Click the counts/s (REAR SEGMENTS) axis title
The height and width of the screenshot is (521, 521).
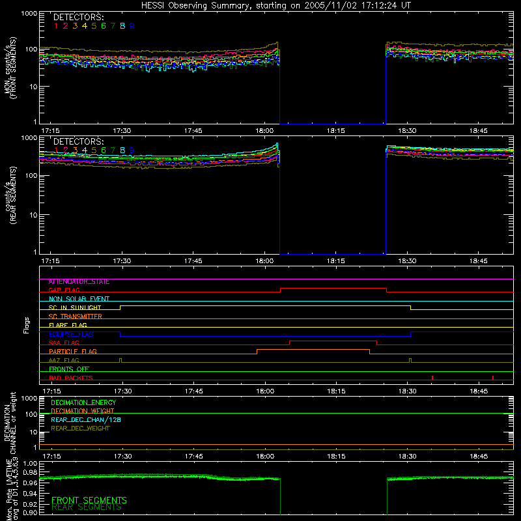[10, 195]
